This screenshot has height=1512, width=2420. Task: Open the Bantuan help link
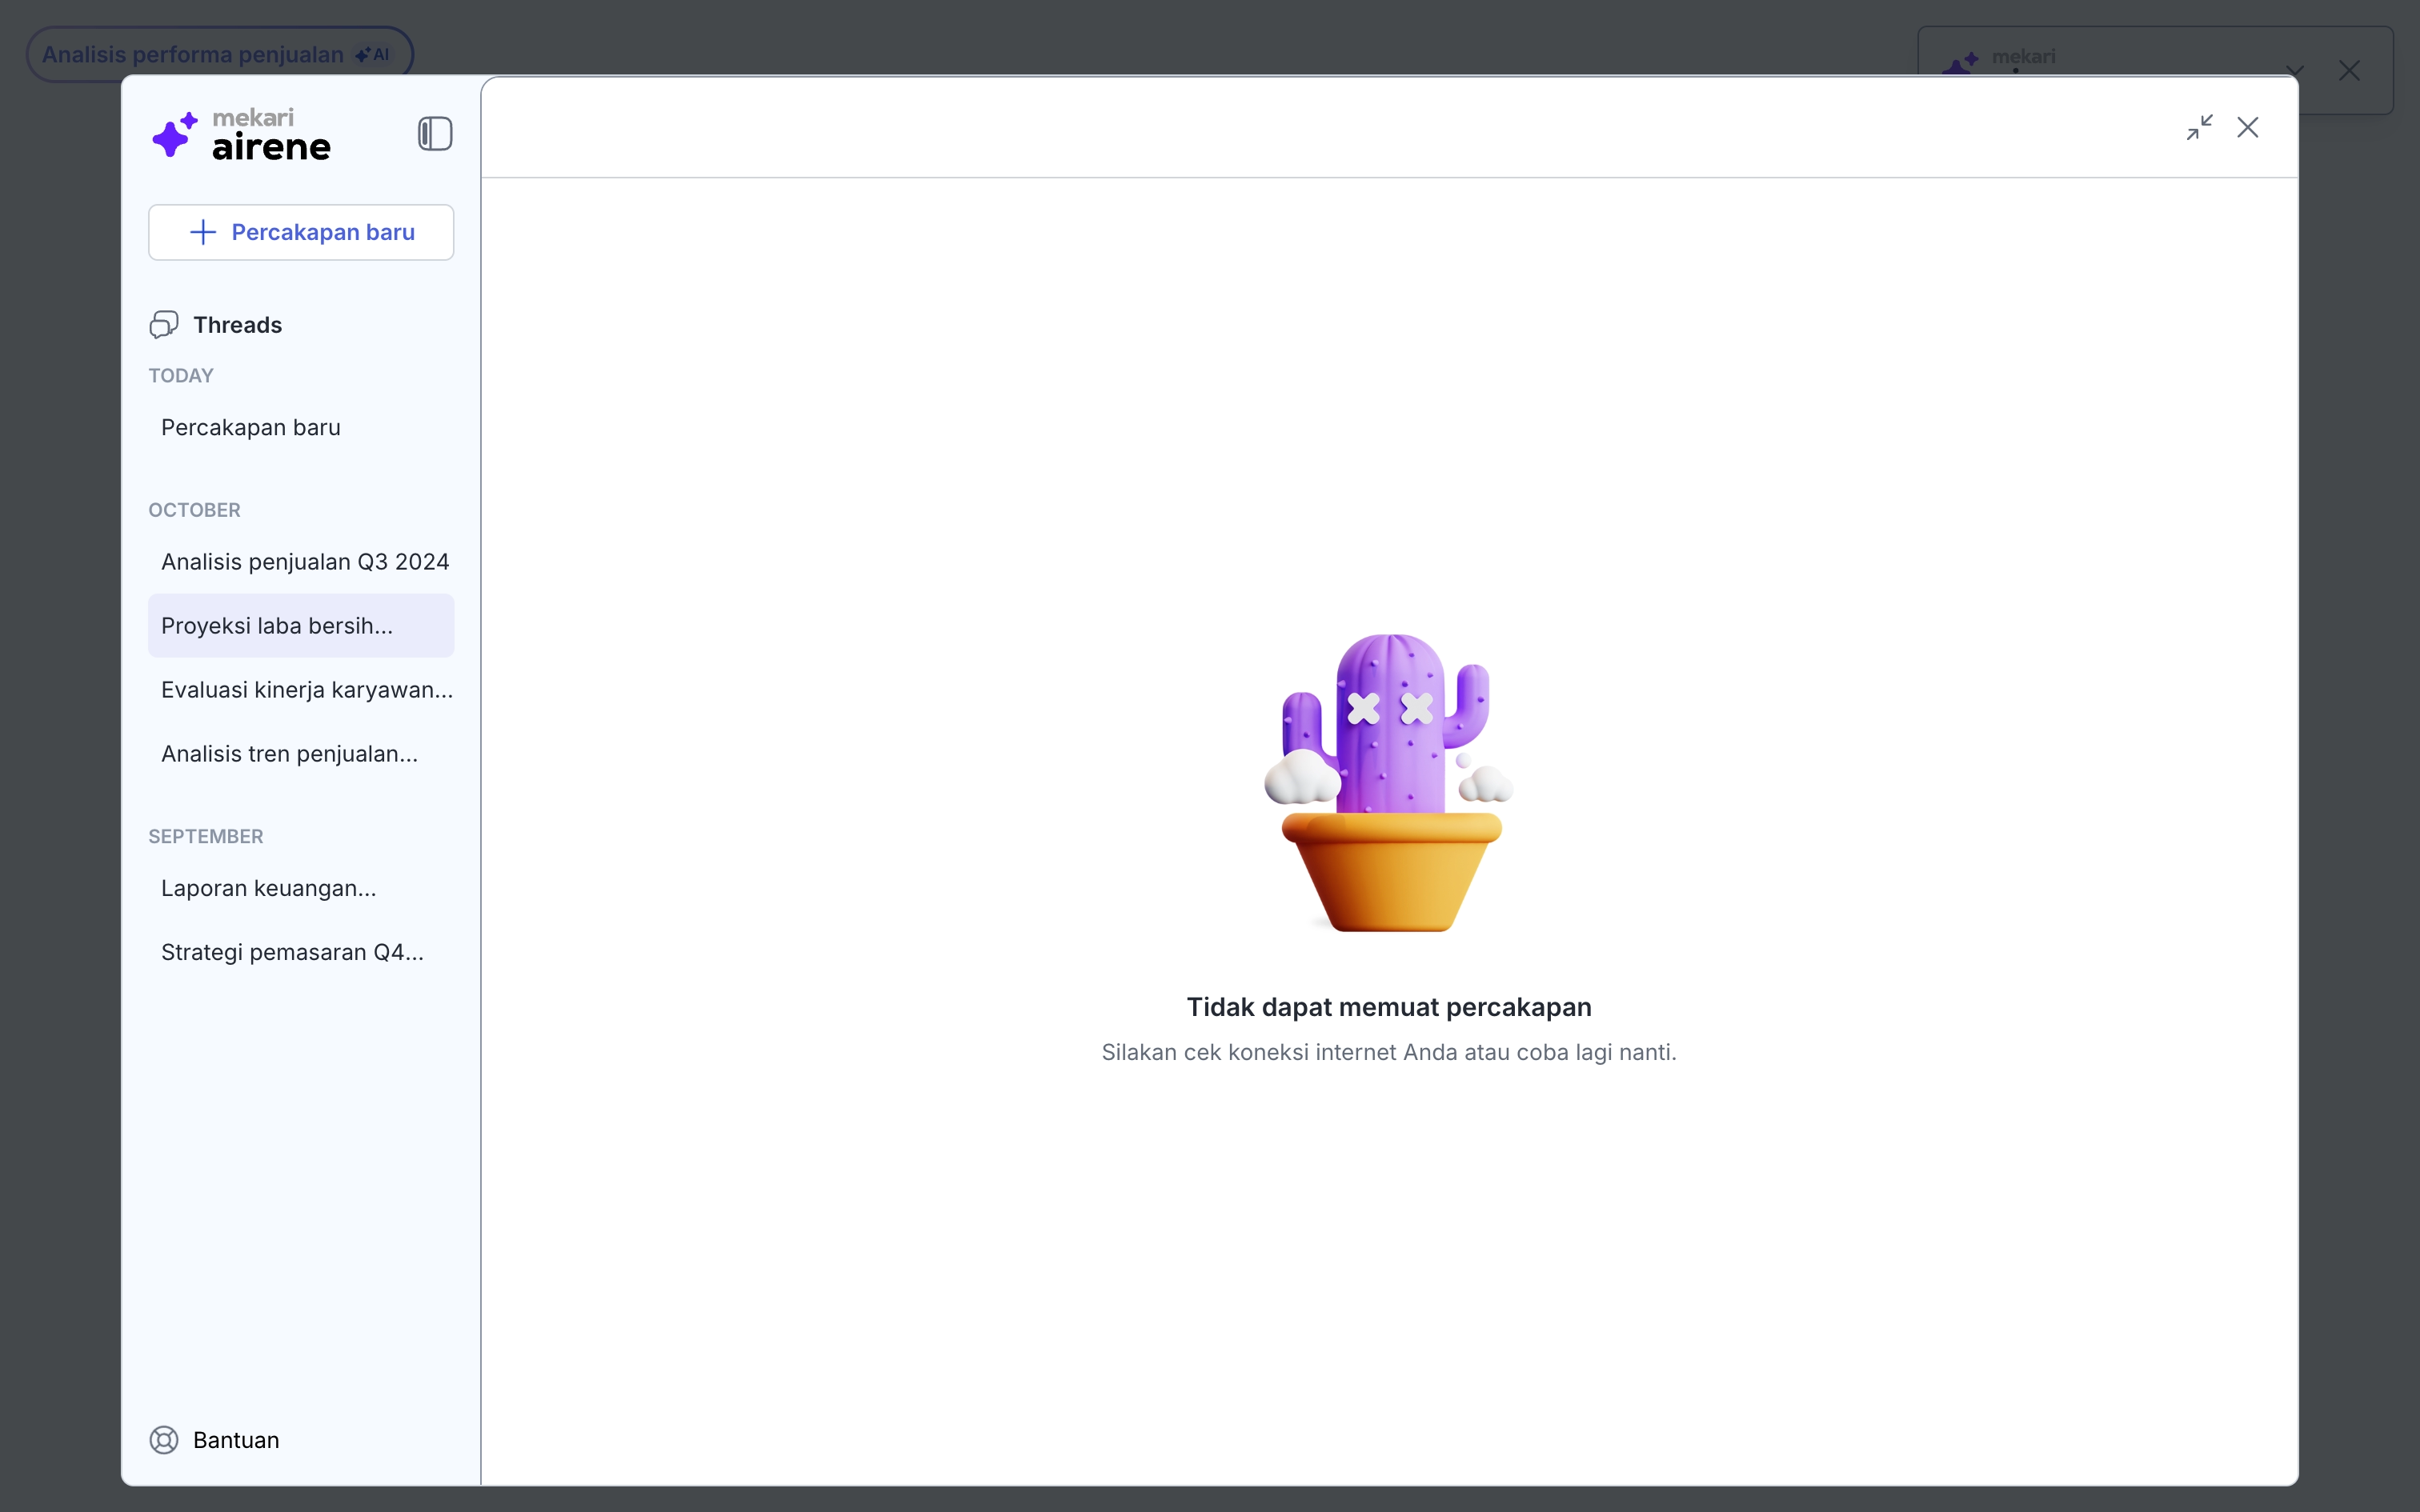(236, 1440)
